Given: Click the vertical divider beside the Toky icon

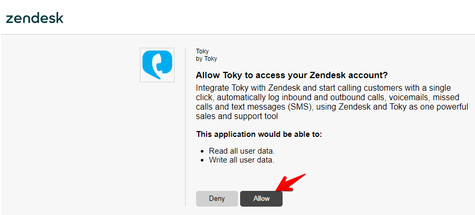Looking at the screenshot, I should pyautogui.click(x=186, y=126).
